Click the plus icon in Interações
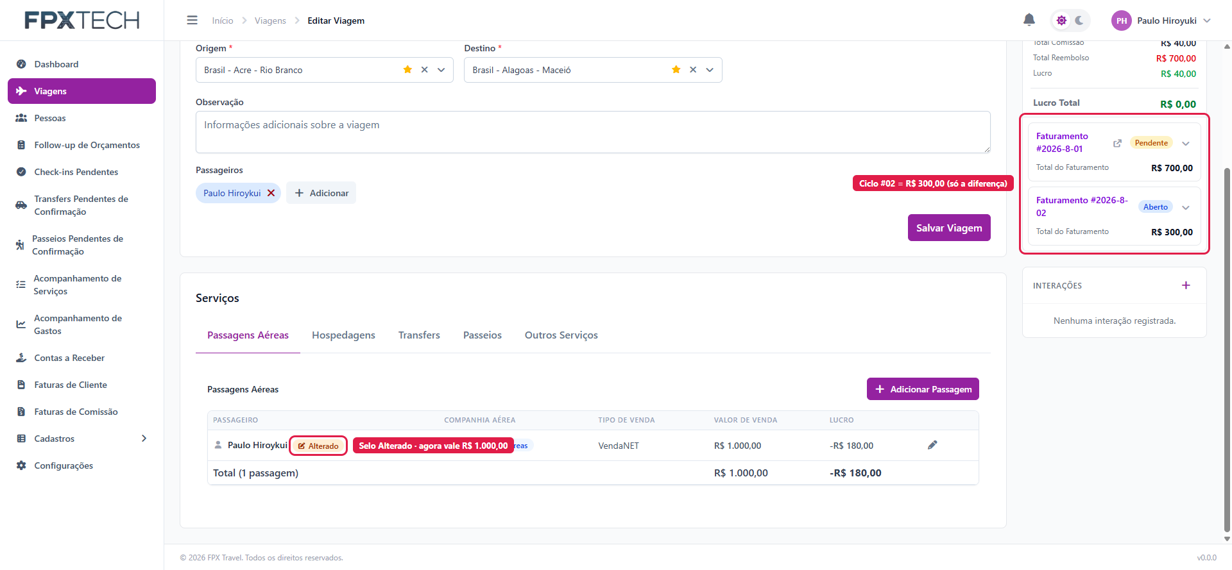The width and height of the screenshot is (1232, 570). [x=1186, y=285]
